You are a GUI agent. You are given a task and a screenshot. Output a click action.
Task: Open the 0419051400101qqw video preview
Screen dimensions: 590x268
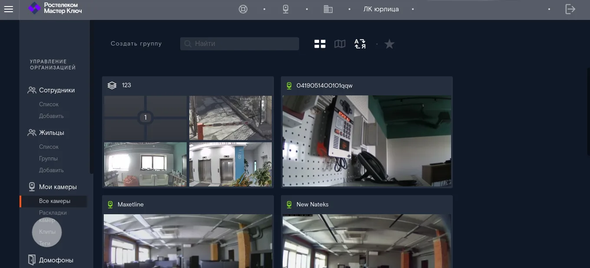click(367, 141)
